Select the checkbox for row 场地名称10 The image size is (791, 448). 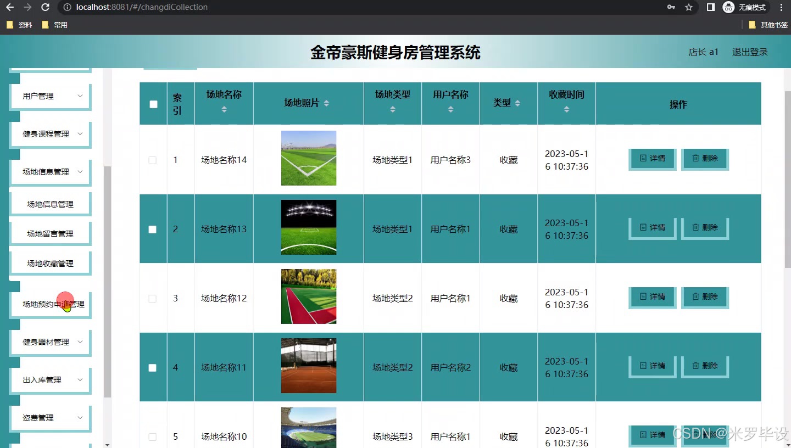pyautogui.click(x=153, y=437)
